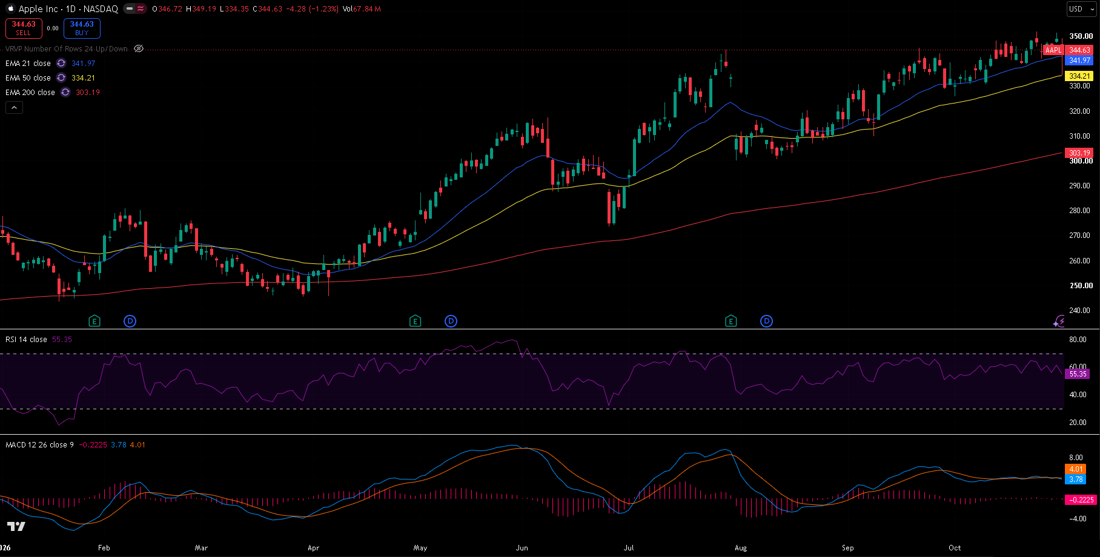The width and height of the screenshot is (1100, 557).
Task: Click the yellow 334.21 EMA axis label
Action: point(1079,76)
